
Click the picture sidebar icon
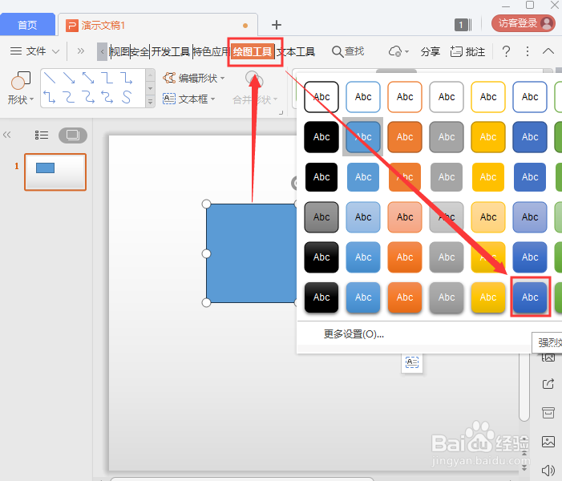(548, 442)
